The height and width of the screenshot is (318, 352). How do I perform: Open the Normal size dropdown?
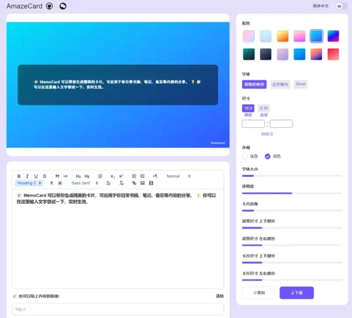click(x=178, y=176)
